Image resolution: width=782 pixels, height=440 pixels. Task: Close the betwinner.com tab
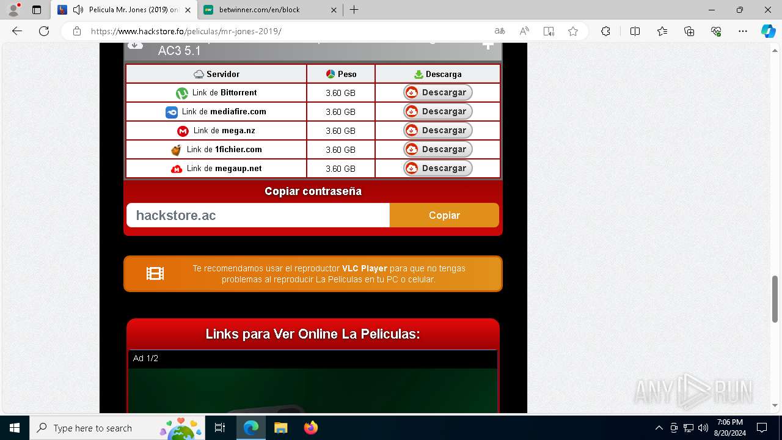point(334,10)
